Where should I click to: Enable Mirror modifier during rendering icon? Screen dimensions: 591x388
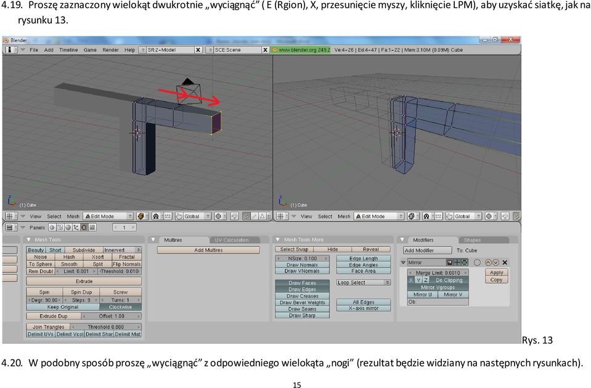click(450, 262)
